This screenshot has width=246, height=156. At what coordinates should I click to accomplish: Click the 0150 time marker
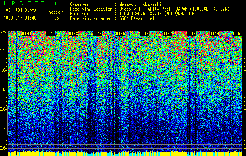click(x=238, y=34)
